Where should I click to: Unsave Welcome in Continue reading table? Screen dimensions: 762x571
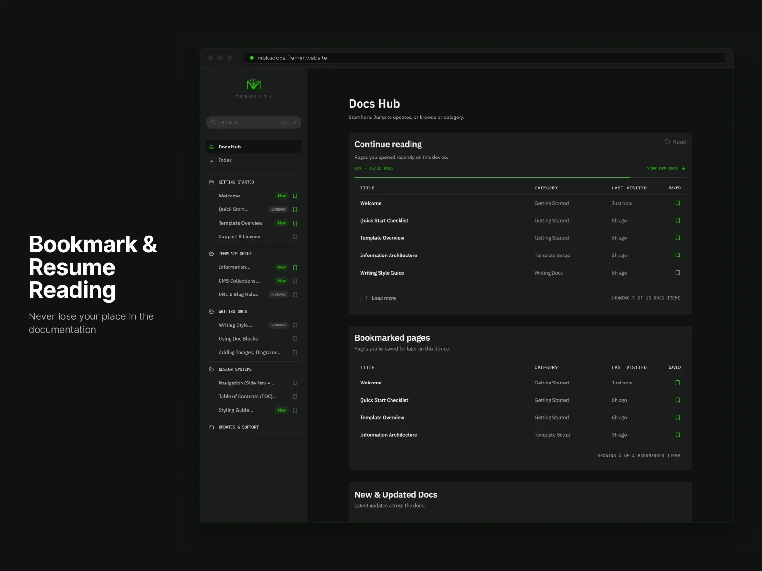point(678,203)
